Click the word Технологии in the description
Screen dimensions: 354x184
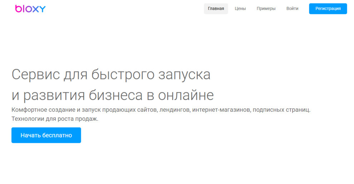28,119
